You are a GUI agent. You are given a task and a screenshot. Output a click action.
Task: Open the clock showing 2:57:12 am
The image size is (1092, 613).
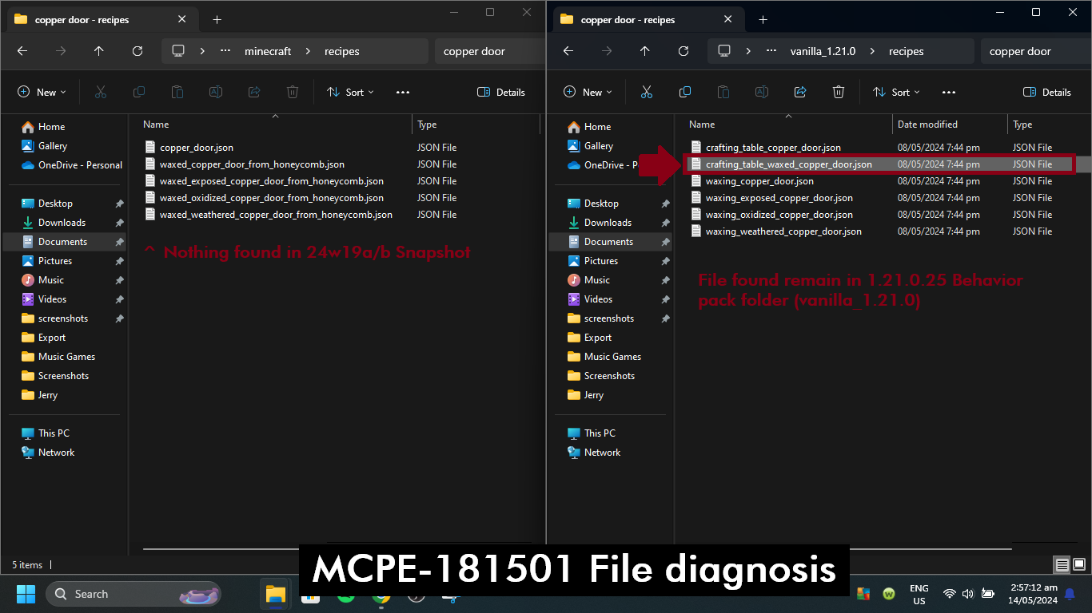[1033, 594]
